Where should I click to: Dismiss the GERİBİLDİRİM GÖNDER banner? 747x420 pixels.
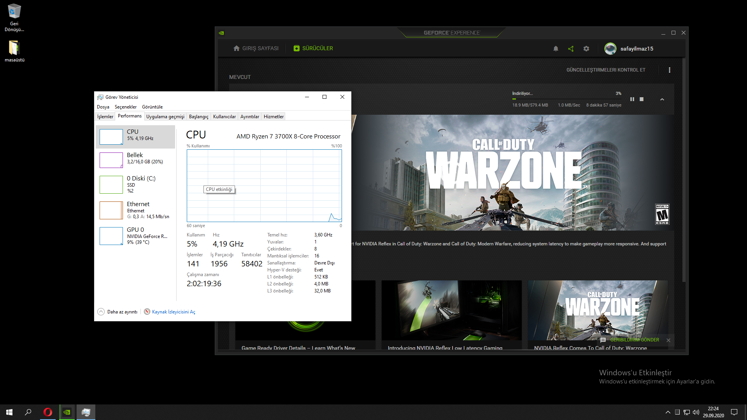pos(668,340)
